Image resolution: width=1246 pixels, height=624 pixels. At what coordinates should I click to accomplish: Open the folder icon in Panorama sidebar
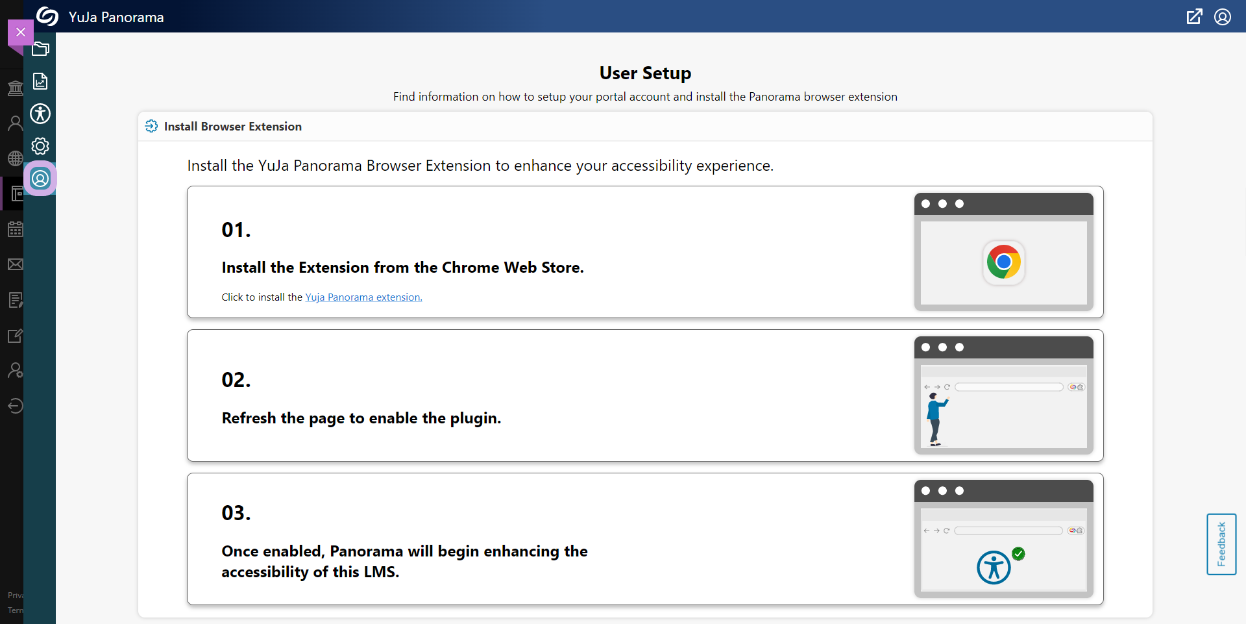40,49
